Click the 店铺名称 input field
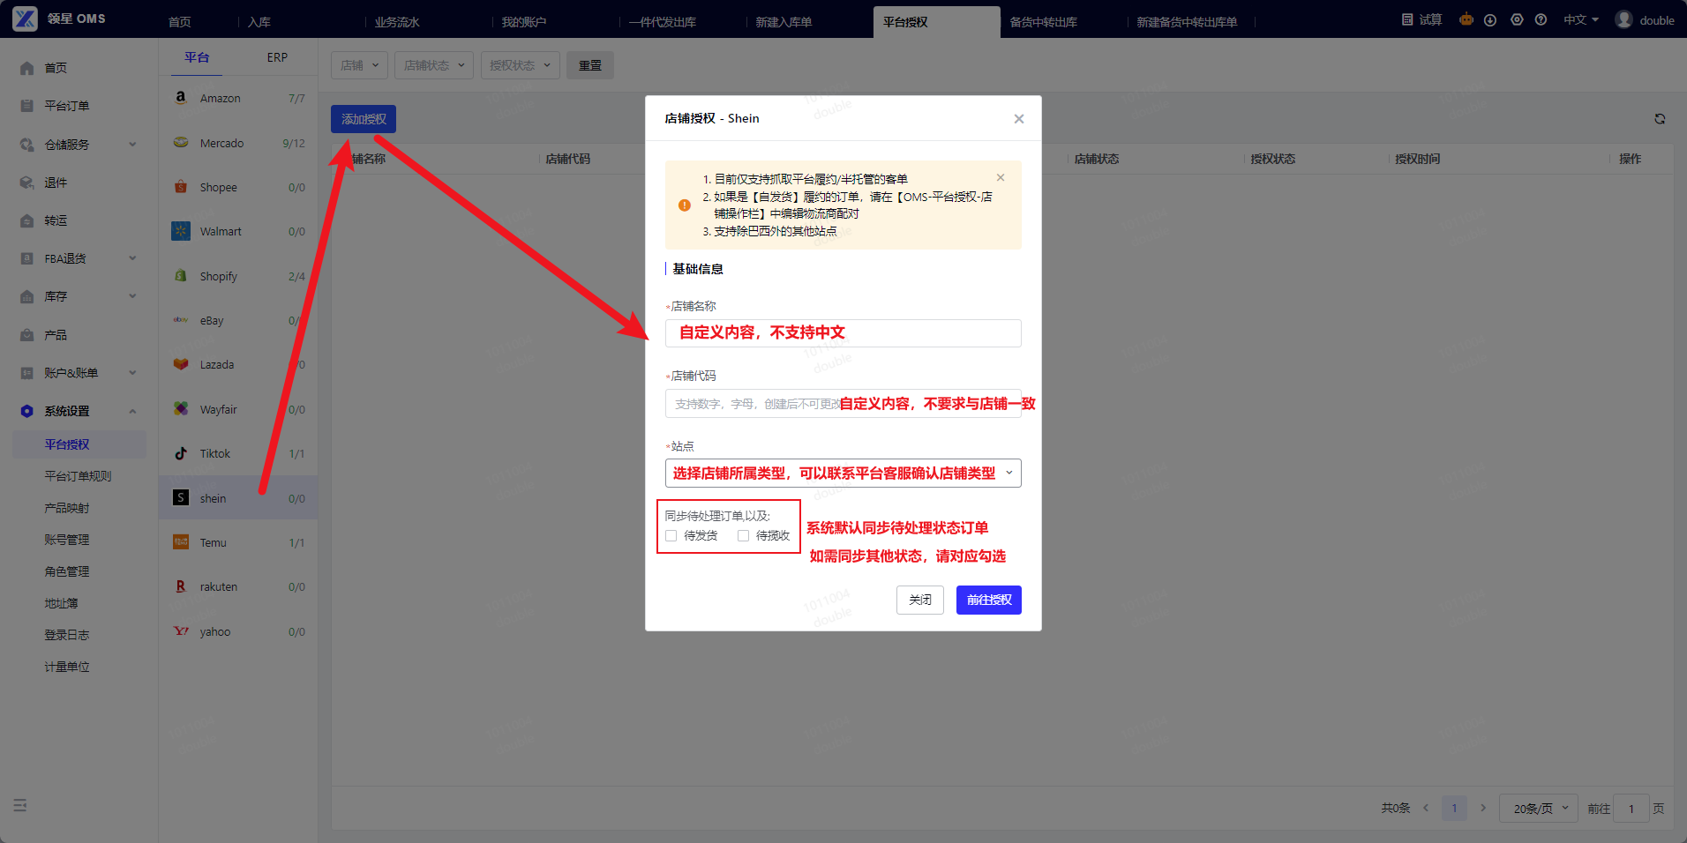Viewport: 1687px width, 843px height. pos(843,333)
